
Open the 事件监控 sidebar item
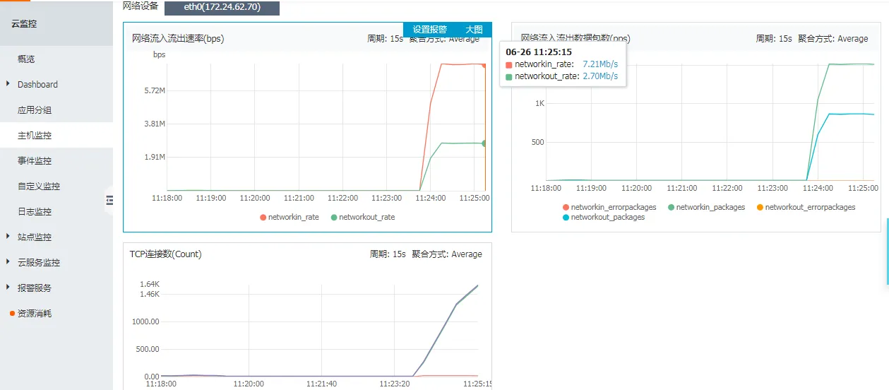[35, 160]
